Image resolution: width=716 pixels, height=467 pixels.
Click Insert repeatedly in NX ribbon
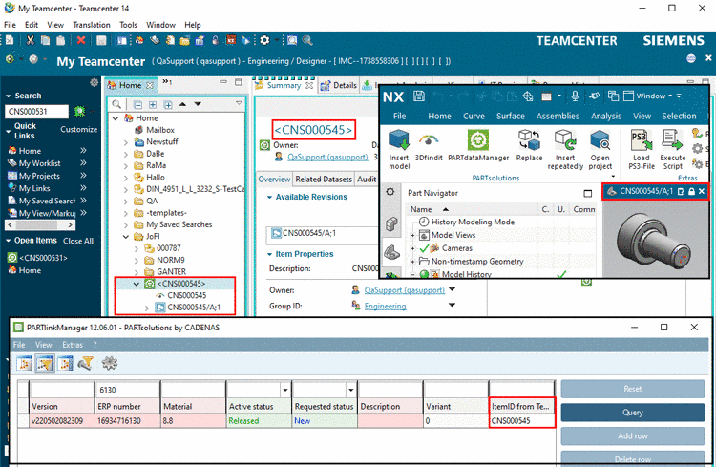click(565, 149)
